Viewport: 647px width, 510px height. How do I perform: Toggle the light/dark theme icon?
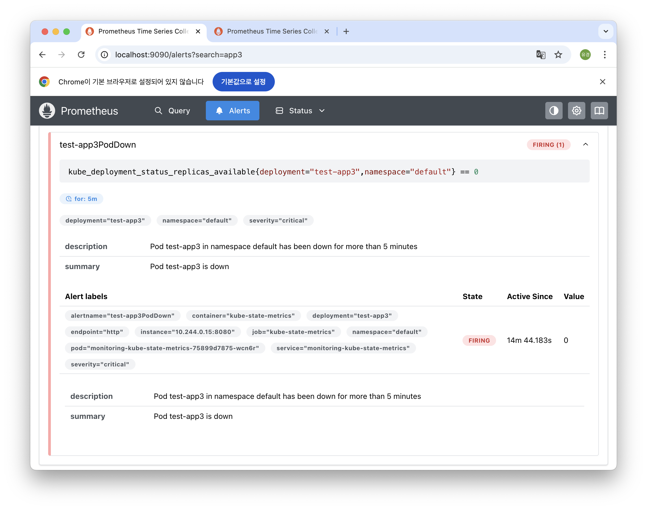click(553, 111)
